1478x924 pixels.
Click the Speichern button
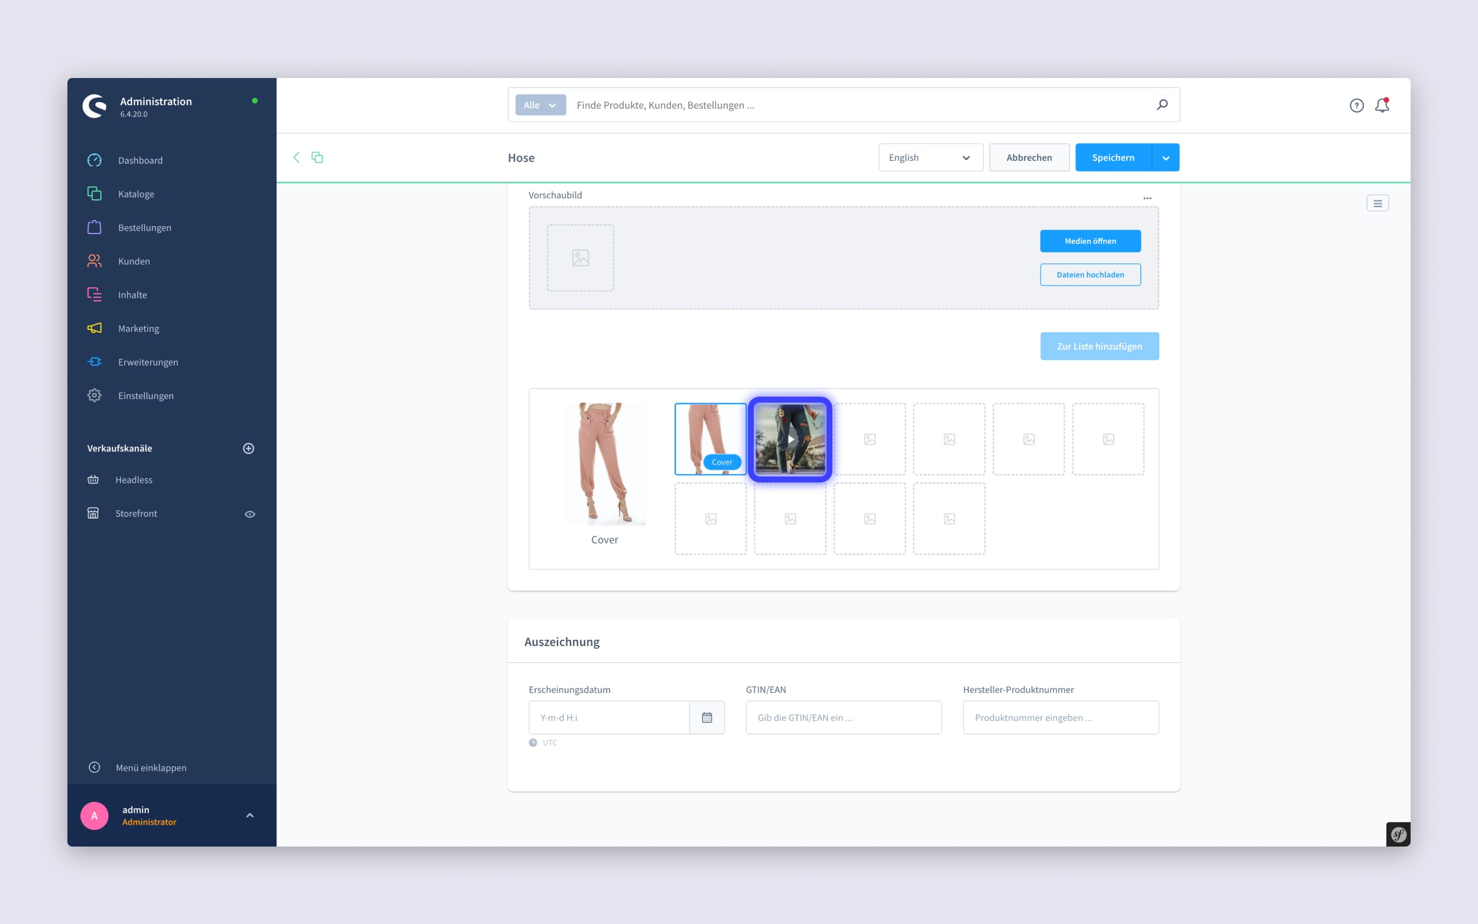1113,158
